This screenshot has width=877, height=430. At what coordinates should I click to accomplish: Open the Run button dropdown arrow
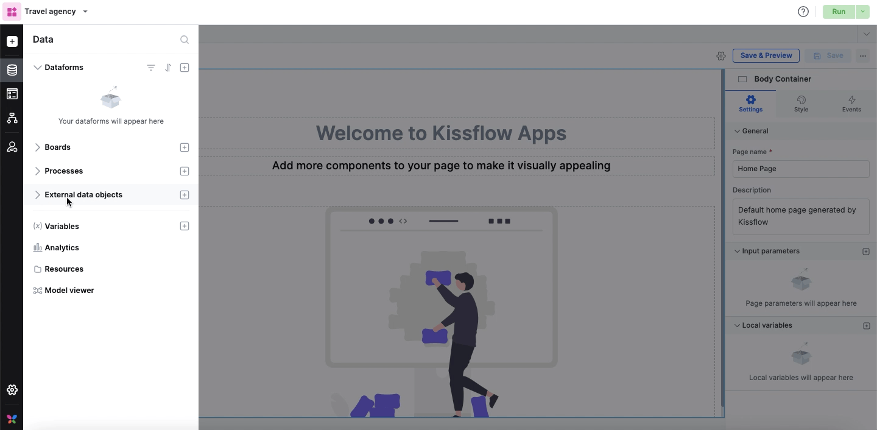(x=862, y=12)
